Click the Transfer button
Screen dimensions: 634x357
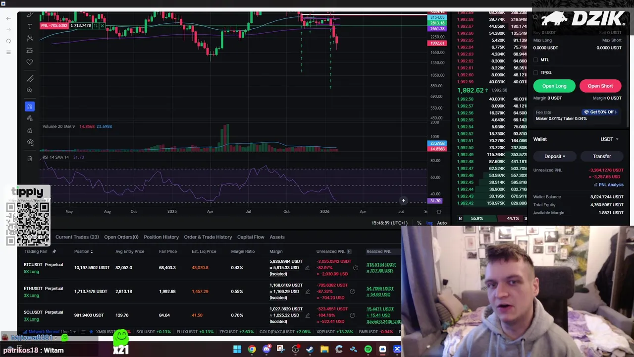click(602, 156)
